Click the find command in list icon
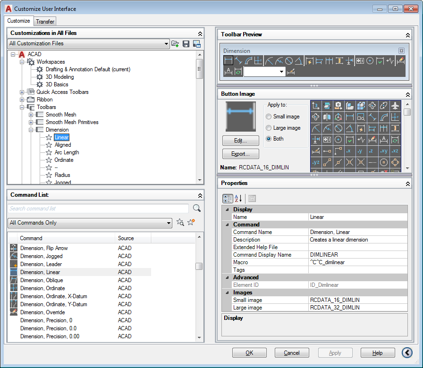 tap(180, 223)
